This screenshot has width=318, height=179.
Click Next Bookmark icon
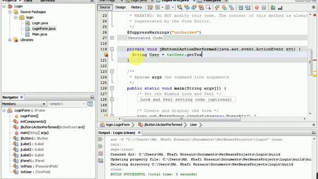tap(224, 7)
